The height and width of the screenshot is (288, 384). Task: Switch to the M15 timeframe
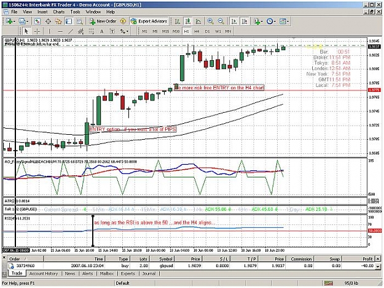[165, 31]
